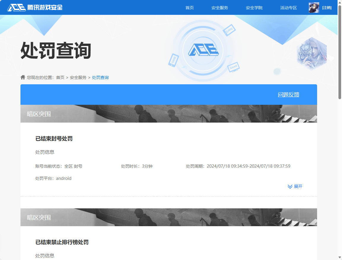Open the 安全学院 navigation menu
The height and width of the screenshot is (260, 342).
pyautogui.click(x=254, y=8)
